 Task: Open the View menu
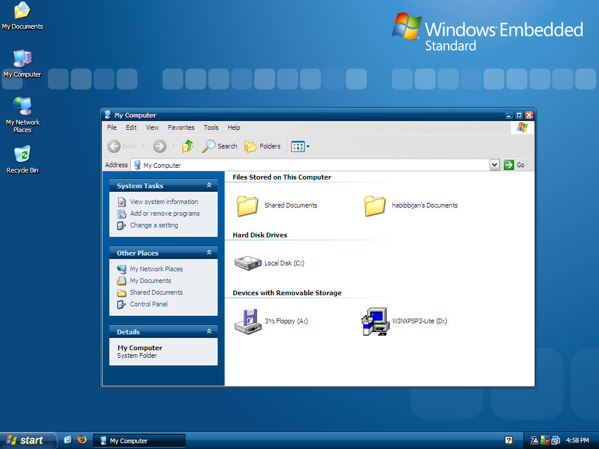pos(152,127)
